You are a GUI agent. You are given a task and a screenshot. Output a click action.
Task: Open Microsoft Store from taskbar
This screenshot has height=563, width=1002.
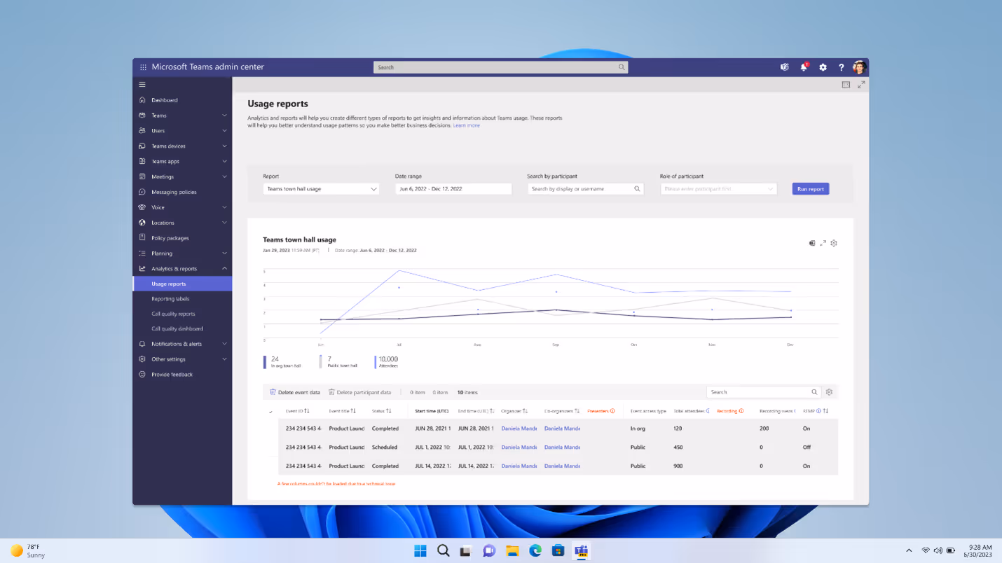pos(558,550)
